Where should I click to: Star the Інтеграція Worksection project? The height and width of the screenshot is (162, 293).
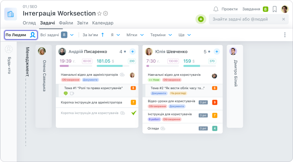click(99, 13)
